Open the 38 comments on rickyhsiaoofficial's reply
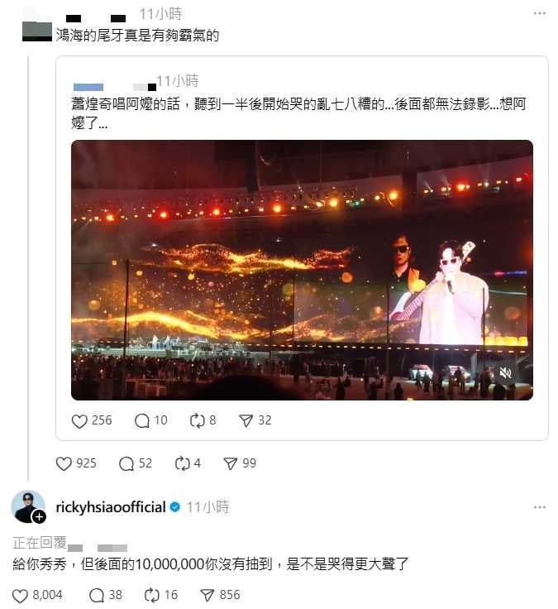Screen dimensions: 558x609 (97, 596)
